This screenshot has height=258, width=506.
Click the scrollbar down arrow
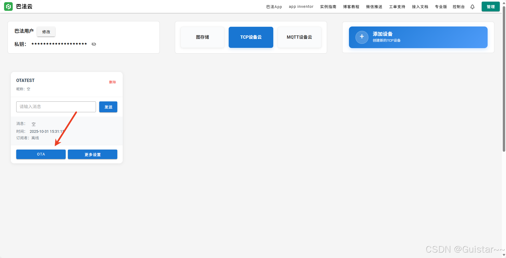pyautogui.click(x=504, y=255)
